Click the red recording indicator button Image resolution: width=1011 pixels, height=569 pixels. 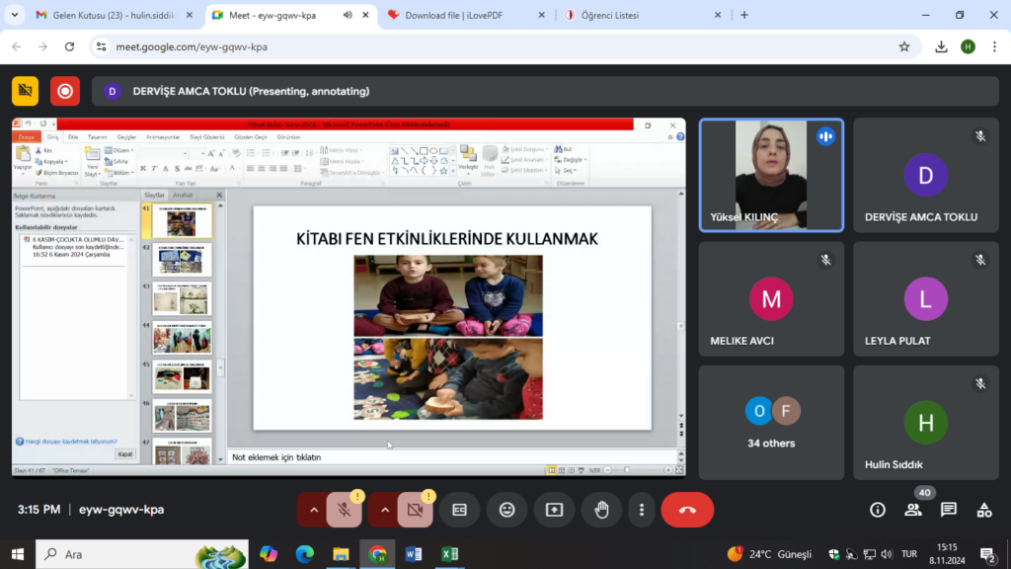pyautogui.click(x=65, y=91)
